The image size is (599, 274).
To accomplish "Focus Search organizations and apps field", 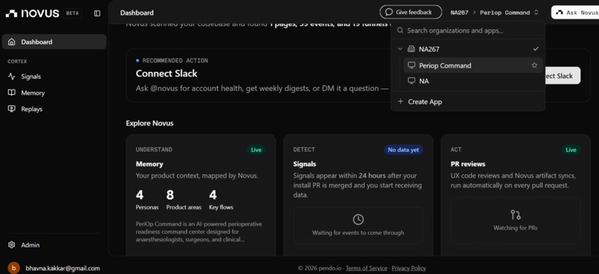I will click(468, 30).
